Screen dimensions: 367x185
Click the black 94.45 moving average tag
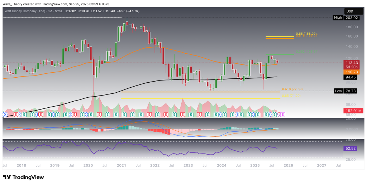[351, 77]
